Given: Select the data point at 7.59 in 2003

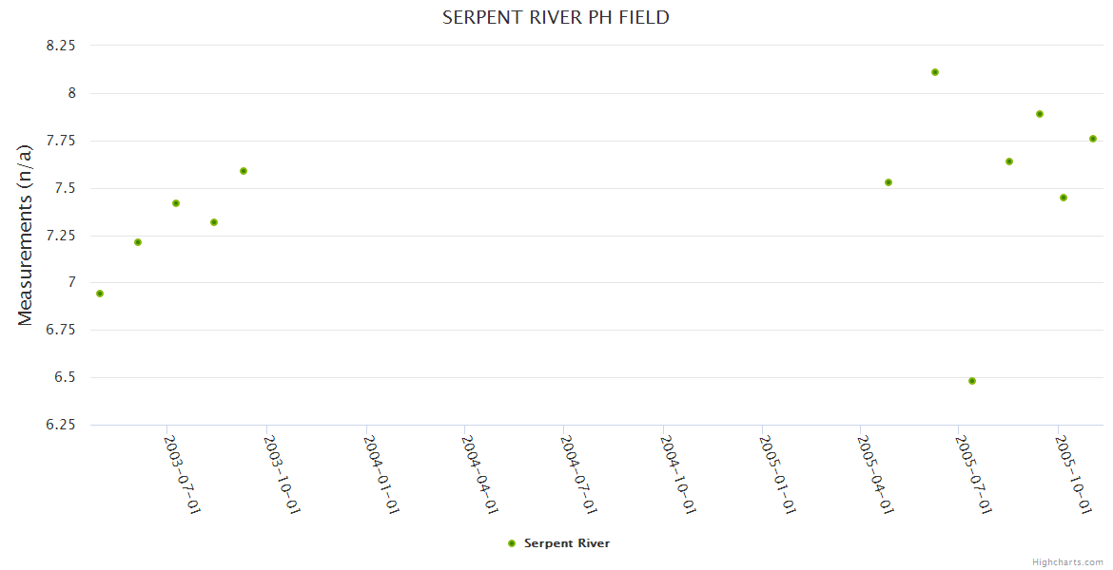Looking at the screenshot, I should 244,171.
